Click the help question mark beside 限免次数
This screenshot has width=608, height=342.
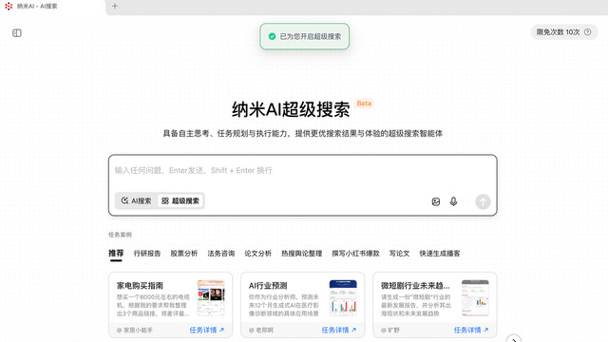587,32
